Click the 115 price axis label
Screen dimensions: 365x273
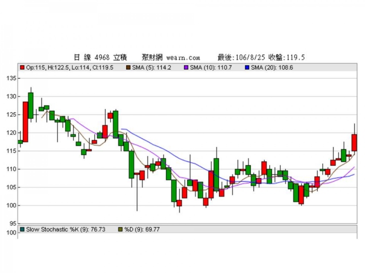11,151
